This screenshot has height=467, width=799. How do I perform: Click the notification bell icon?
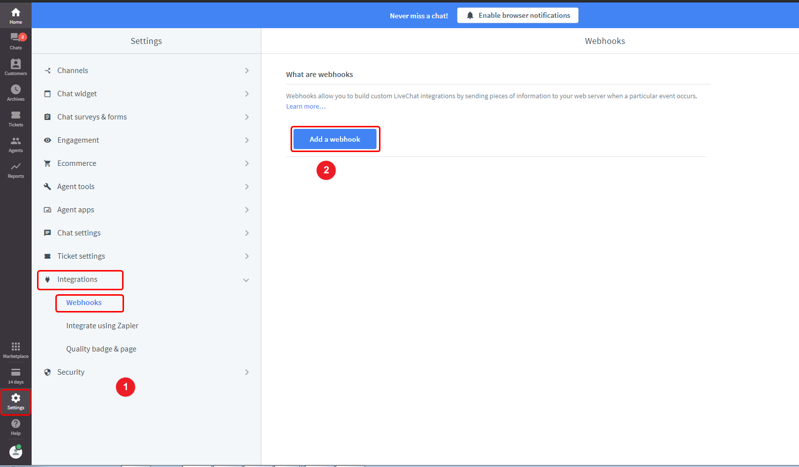(x=470, y=15)
